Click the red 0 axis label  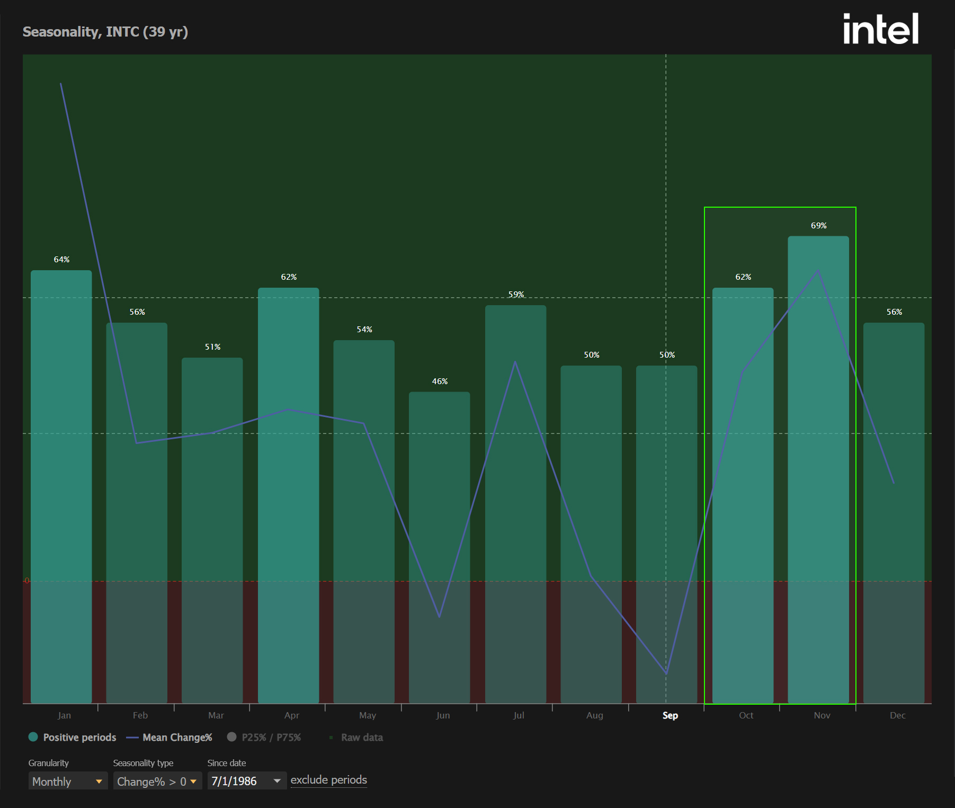pos(27,581)
